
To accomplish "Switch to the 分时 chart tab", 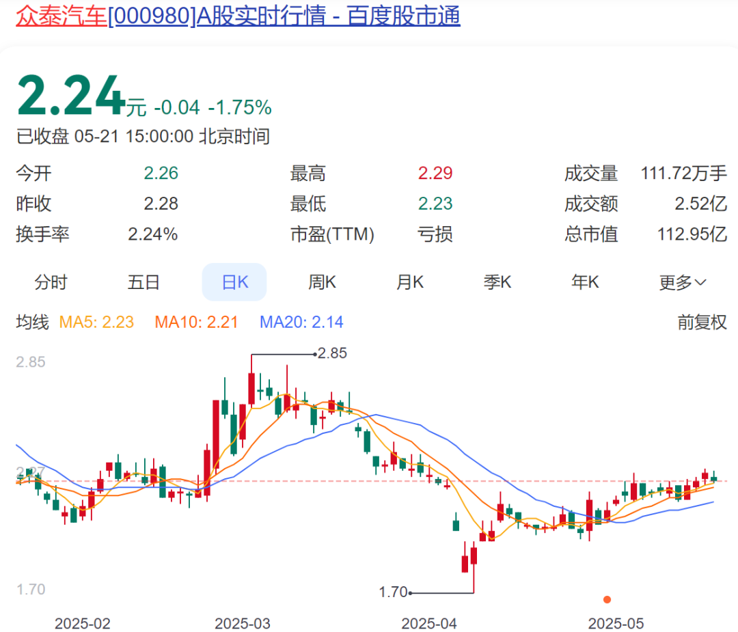I will (x=51, y=282).
